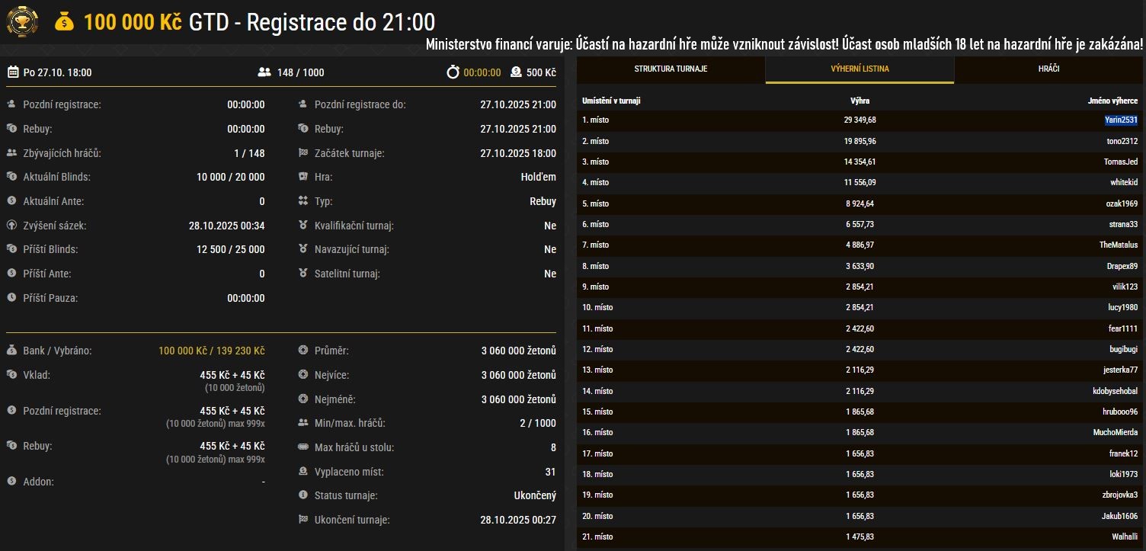Click the icon beside Hra label
Screen dimensions: 1146x551
pyautogui.click(x=303, y=177)
